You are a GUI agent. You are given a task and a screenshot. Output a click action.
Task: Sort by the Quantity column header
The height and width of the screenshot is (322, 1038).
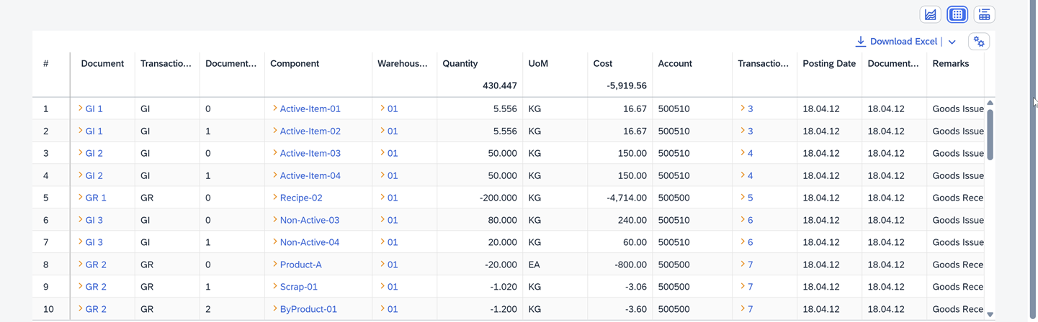(x=460, y=63)
